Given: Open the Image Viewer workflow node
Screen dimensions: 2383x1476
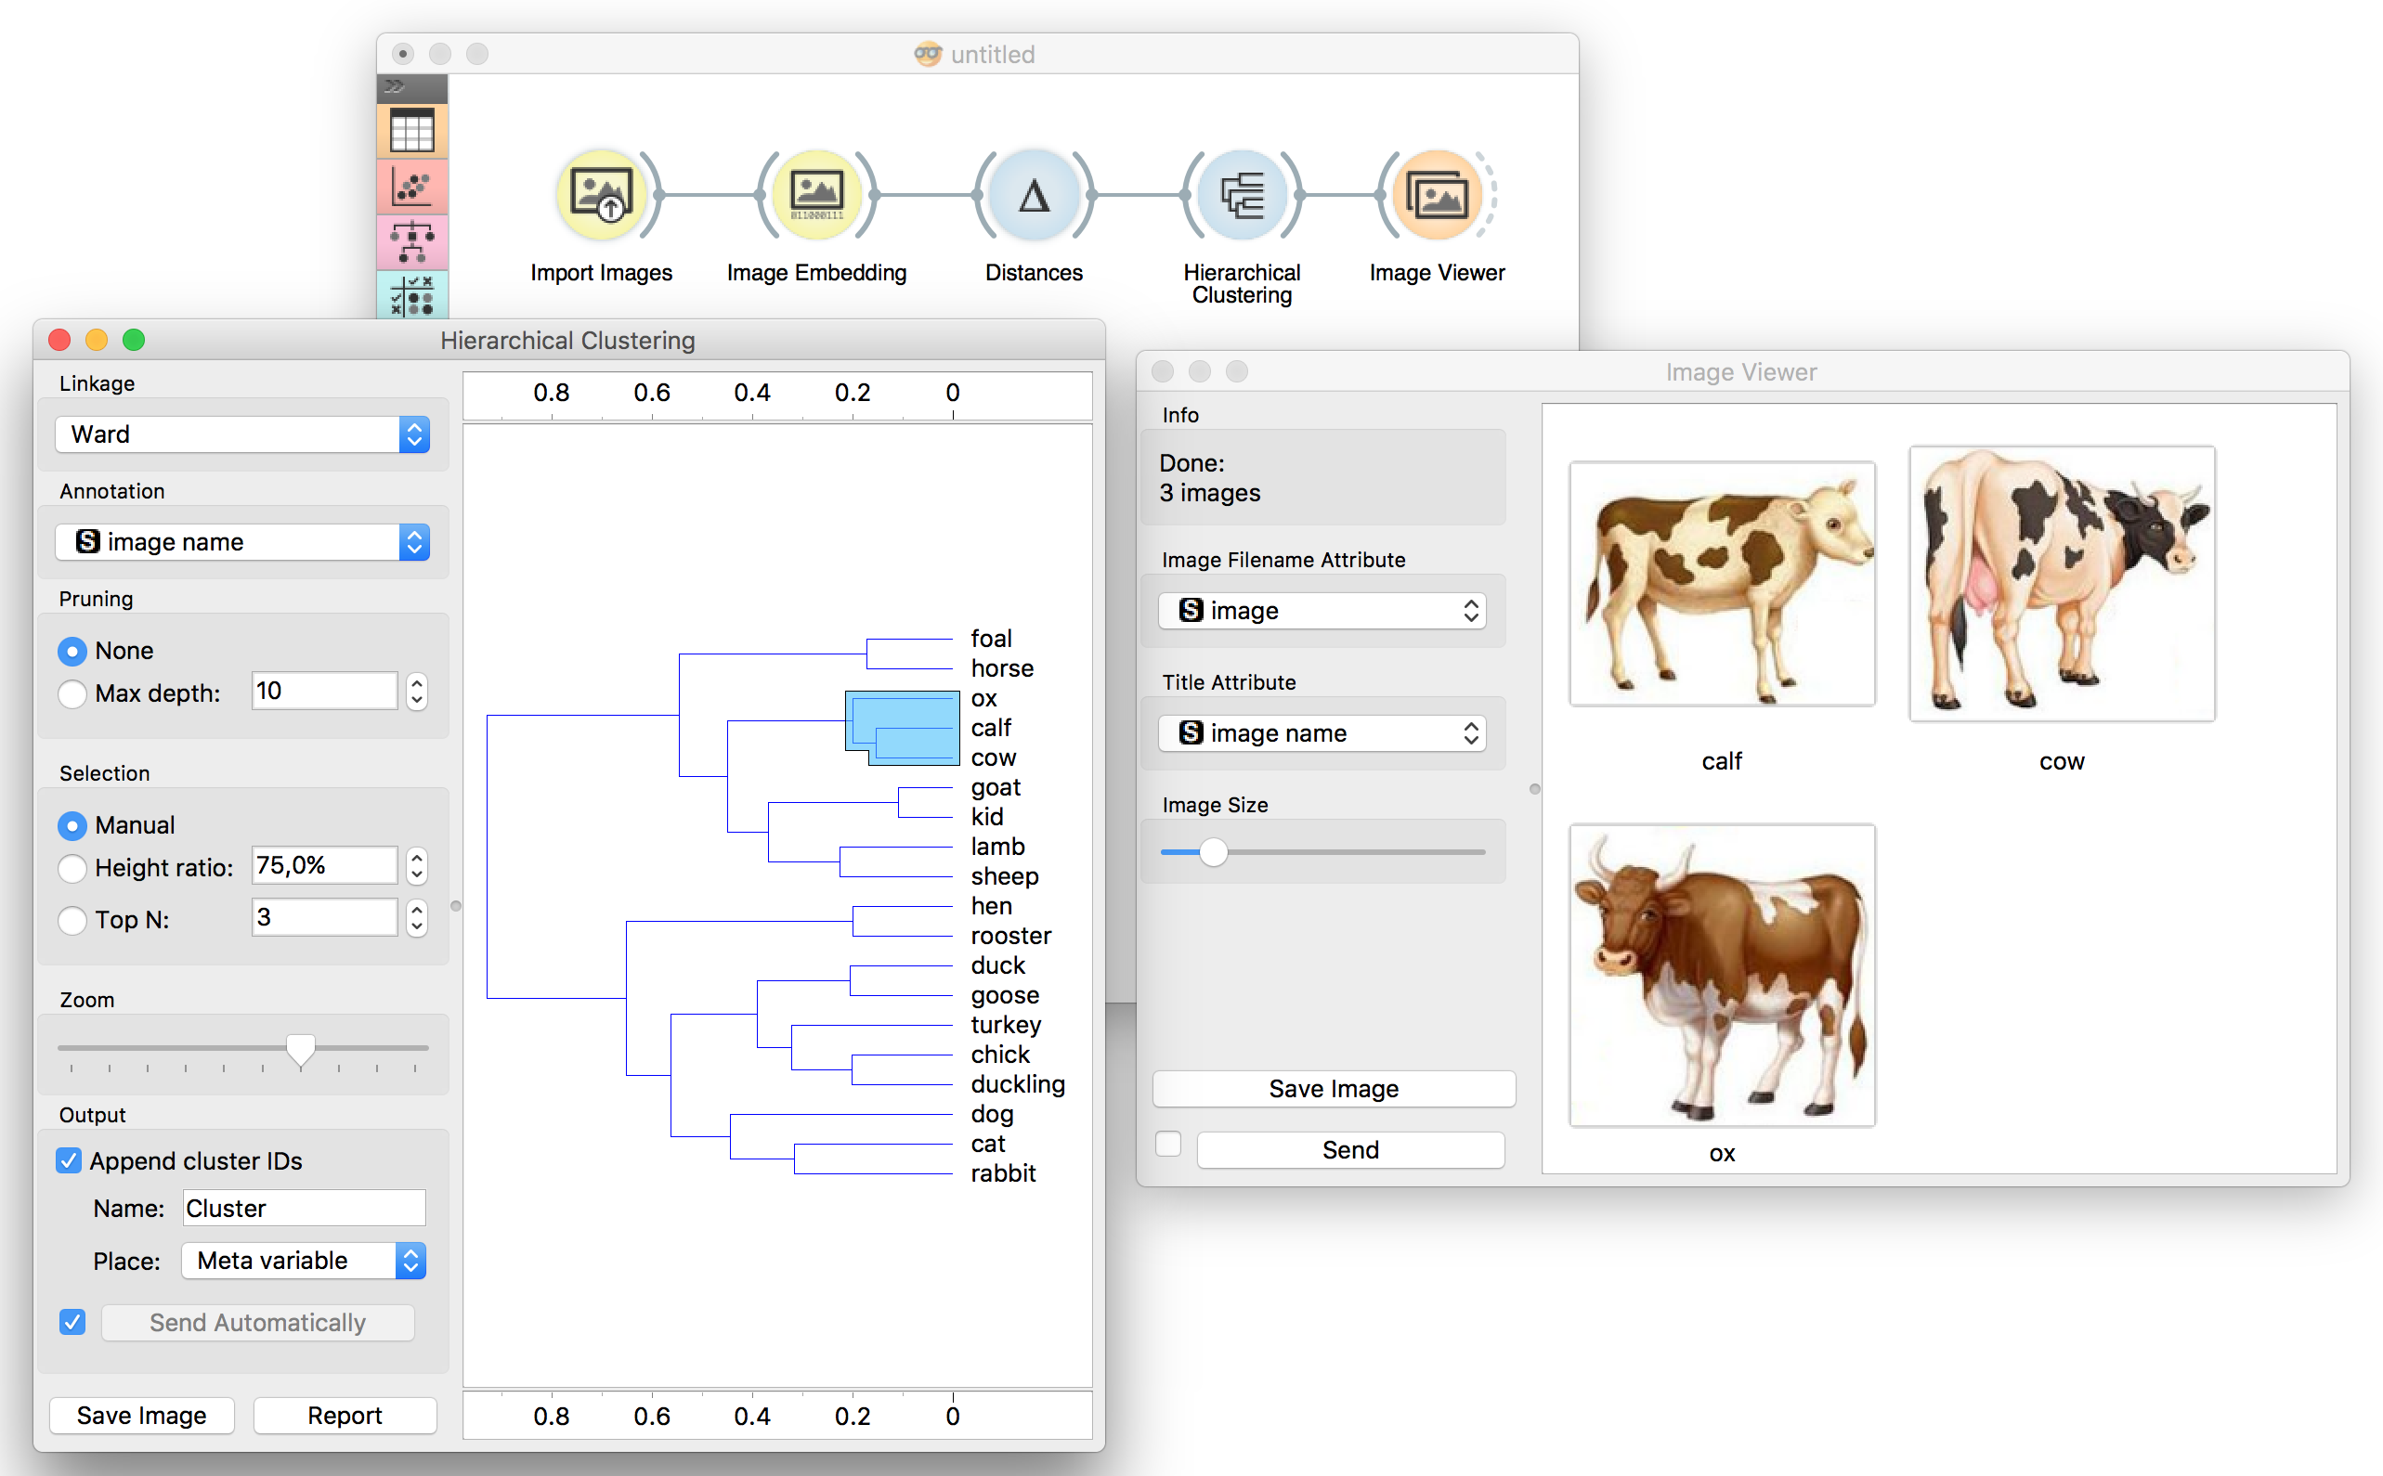Looking at the screenshot, I should point(1436,195).
